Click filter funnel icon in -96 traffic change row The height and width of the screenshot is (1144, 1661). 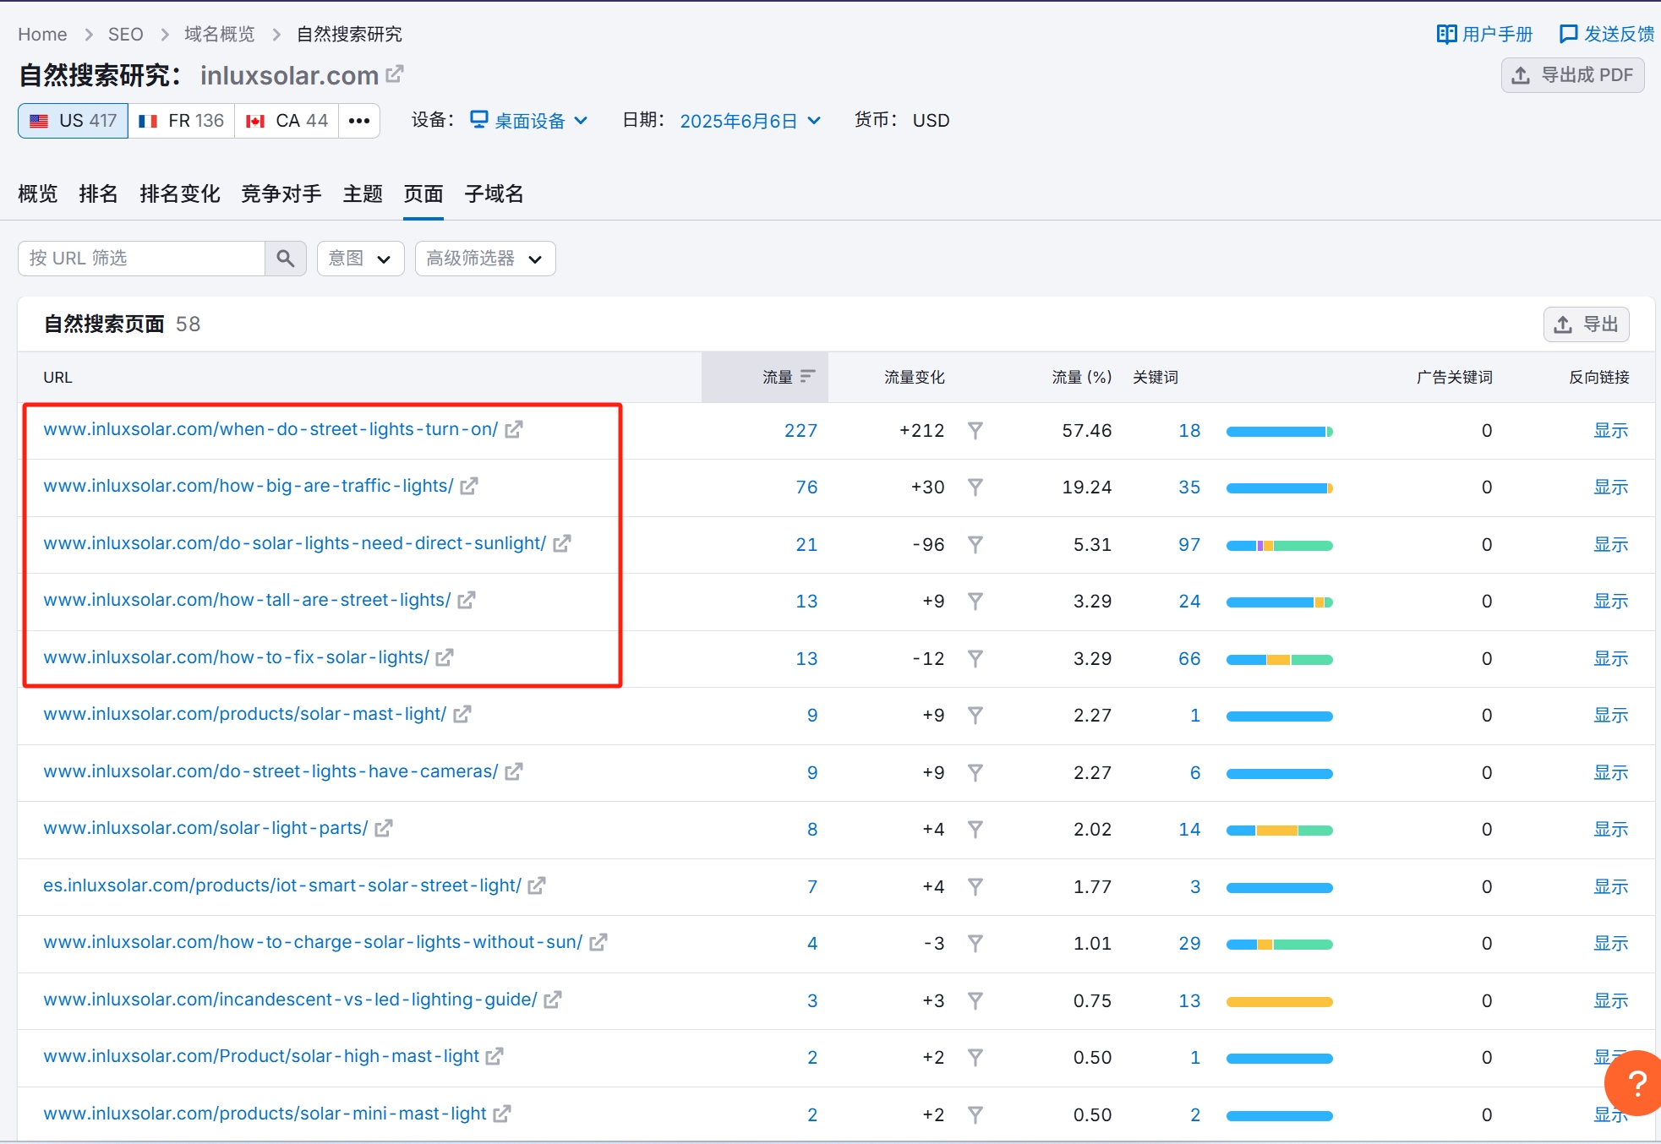coord(975,545)
